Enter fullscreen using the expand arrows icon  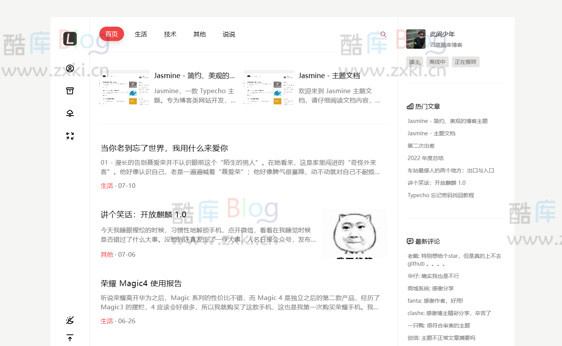(x=70, y=136)
